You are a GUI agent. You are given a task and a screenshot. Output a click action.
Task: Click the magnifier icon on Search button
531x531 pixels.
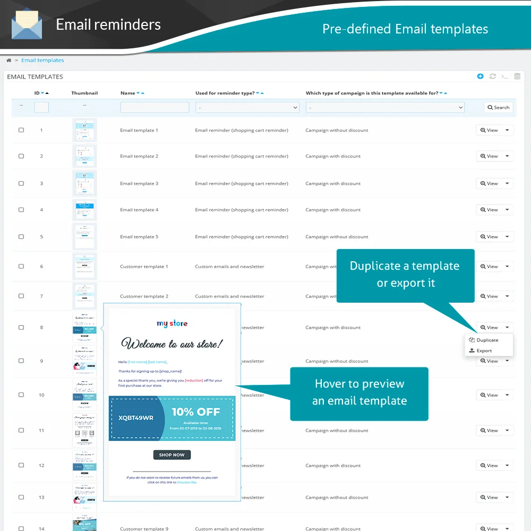pos(489,107)
